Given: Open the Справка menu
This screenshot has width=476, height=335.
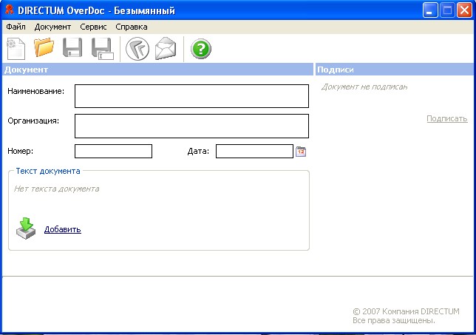Looking at the screenshot, I should [132, 27].
